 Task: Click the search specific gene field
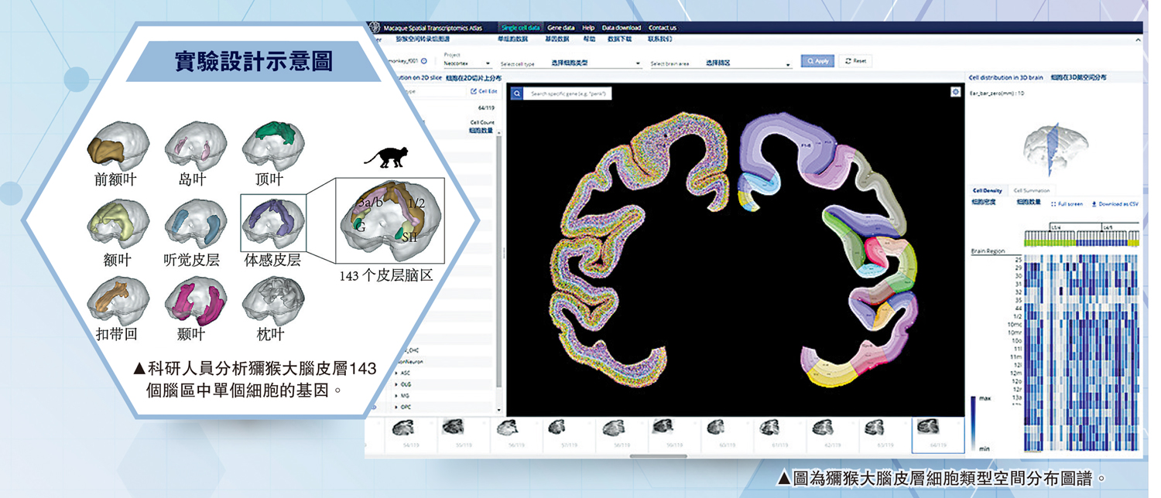coord(570,94)
